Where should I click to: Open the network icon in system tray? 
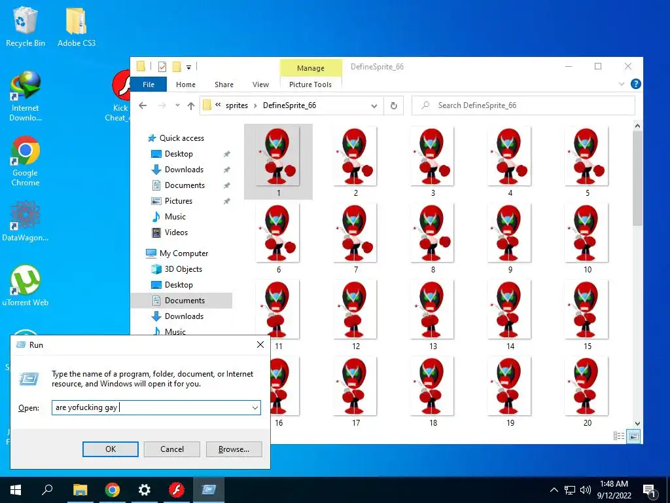pyautogui.click(x=570, y=490)
